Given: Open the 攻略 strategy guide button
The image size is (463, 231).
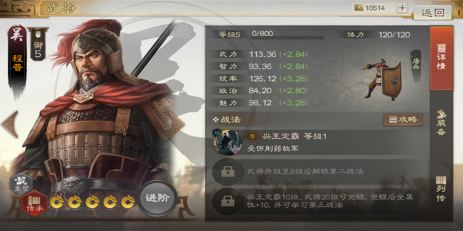Looking at the screenshot, I should click(403, 120).
